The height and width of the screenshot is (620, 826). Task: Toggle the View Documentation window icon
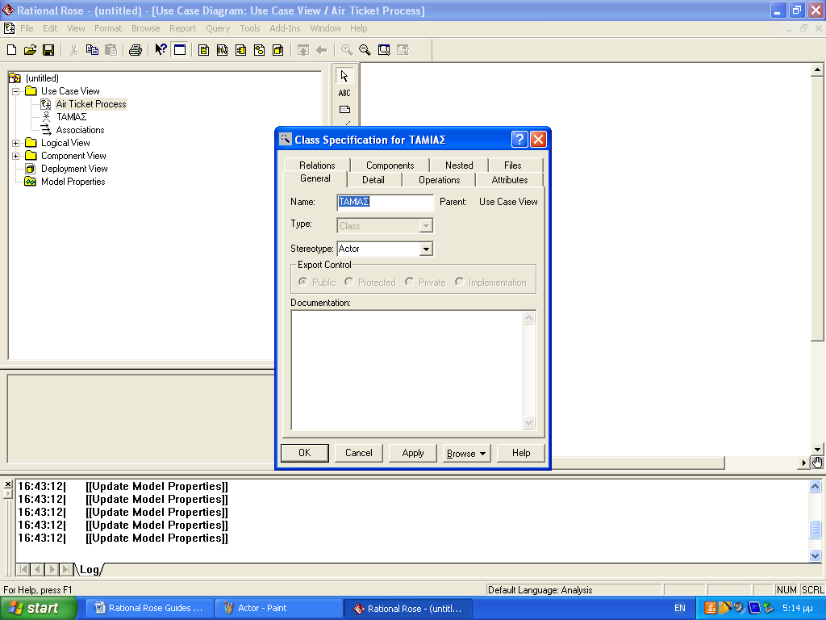pos(180,50)
